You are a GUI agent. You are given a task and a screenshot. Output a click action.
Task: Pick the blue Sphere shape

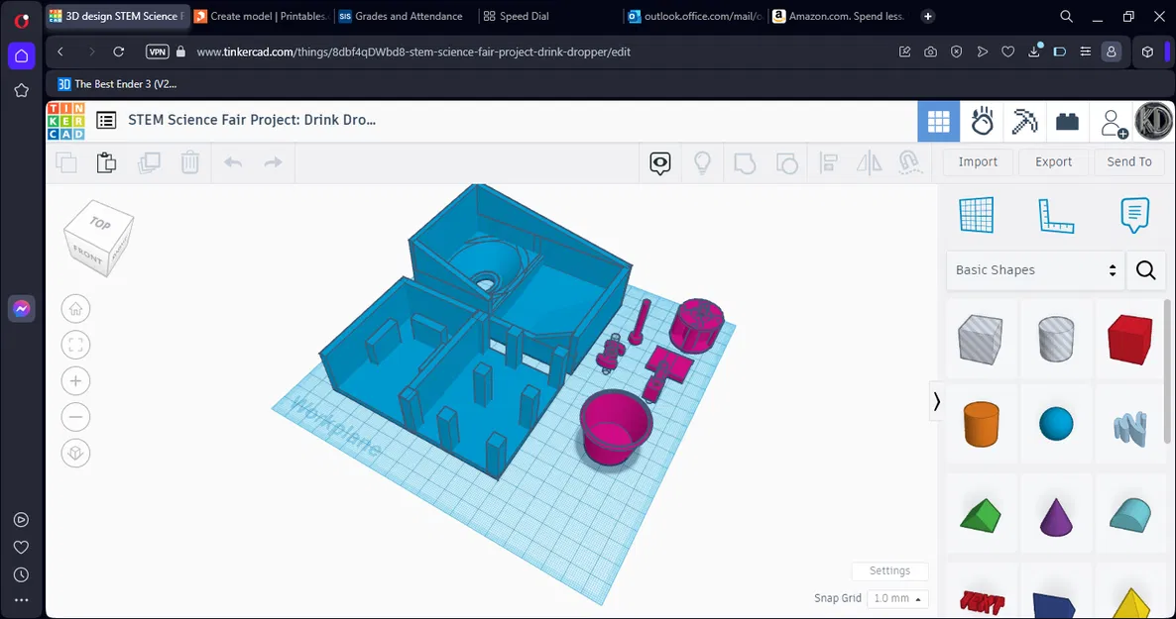[x=1056, y=424]
